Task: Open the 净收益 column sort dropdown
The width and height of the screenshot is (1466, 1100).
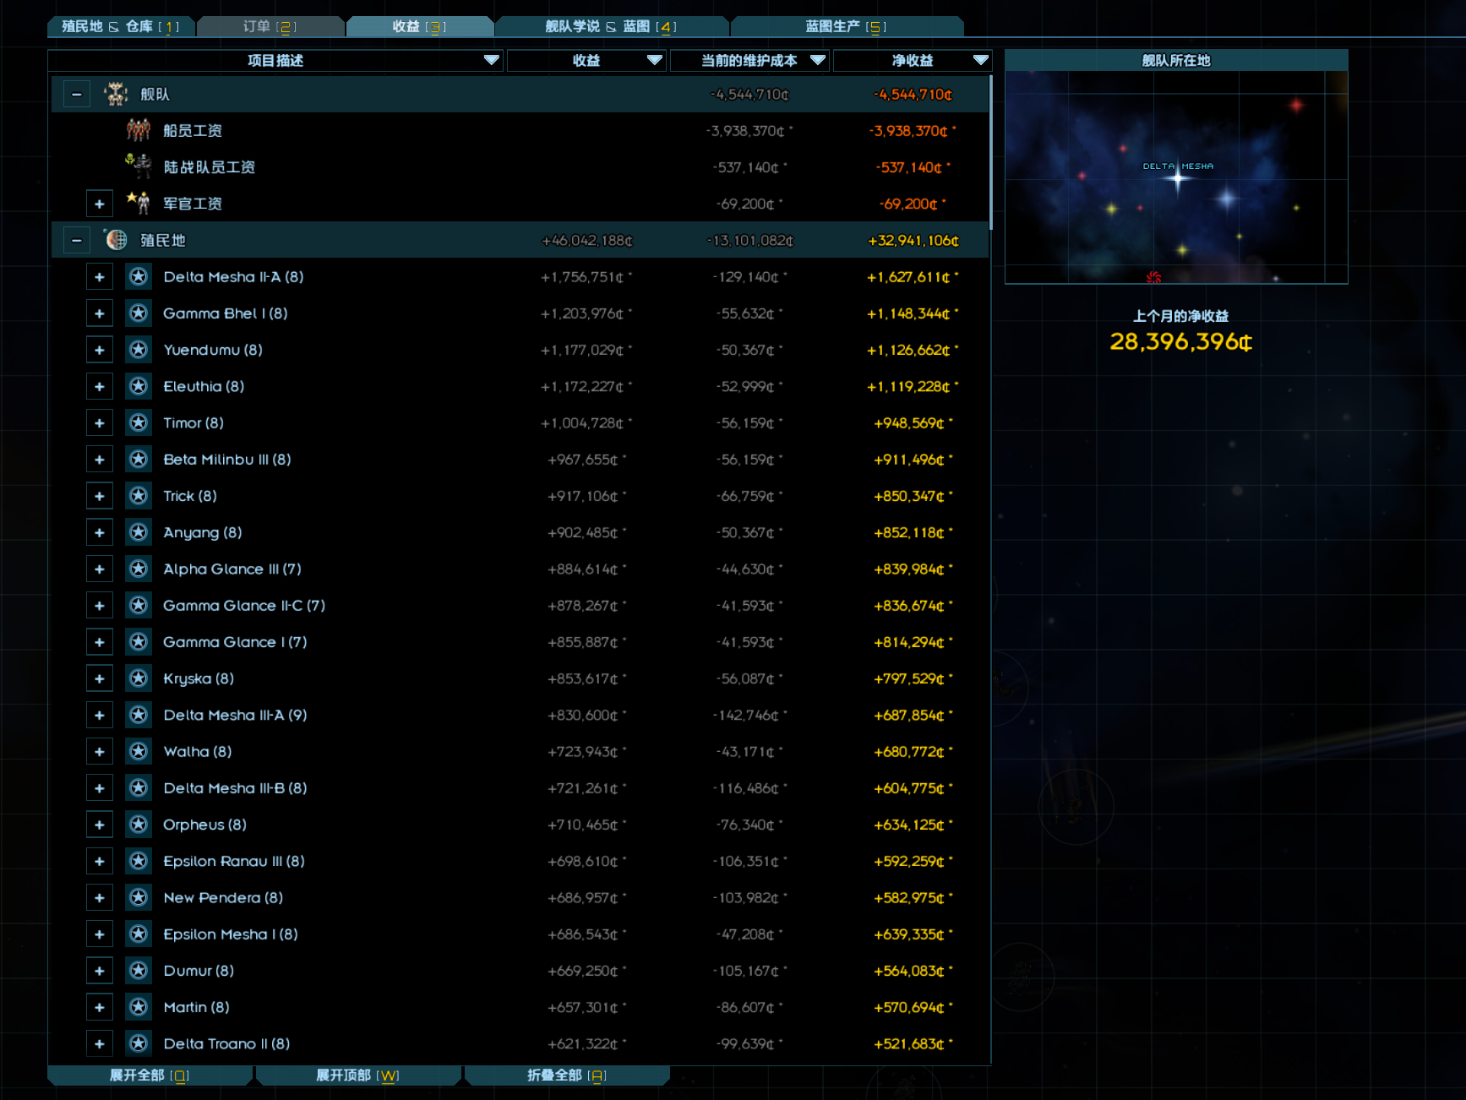Action: click(980, 60)
